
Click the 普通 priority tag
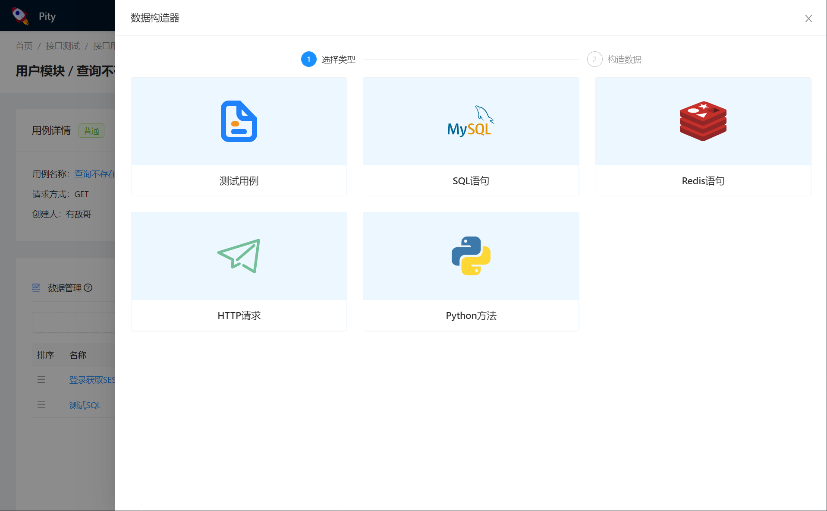(91, 131)
